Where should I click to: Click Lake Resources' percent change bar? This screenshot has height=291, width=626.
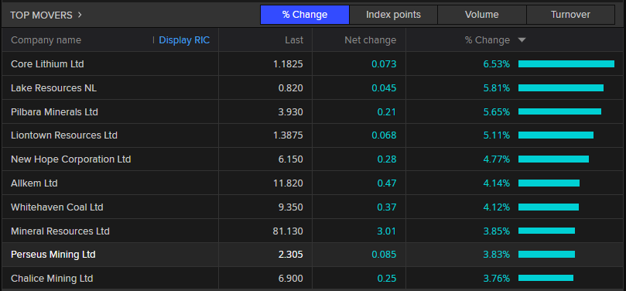(561, 87)
